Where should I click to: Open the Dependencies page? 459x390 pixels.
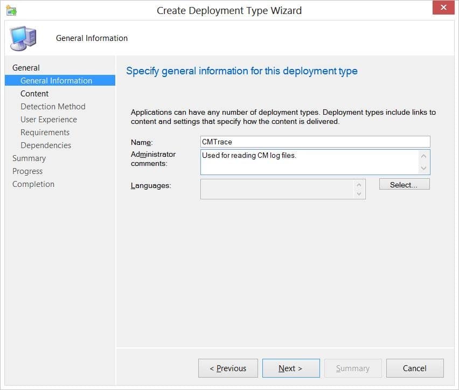coord(45,145)
